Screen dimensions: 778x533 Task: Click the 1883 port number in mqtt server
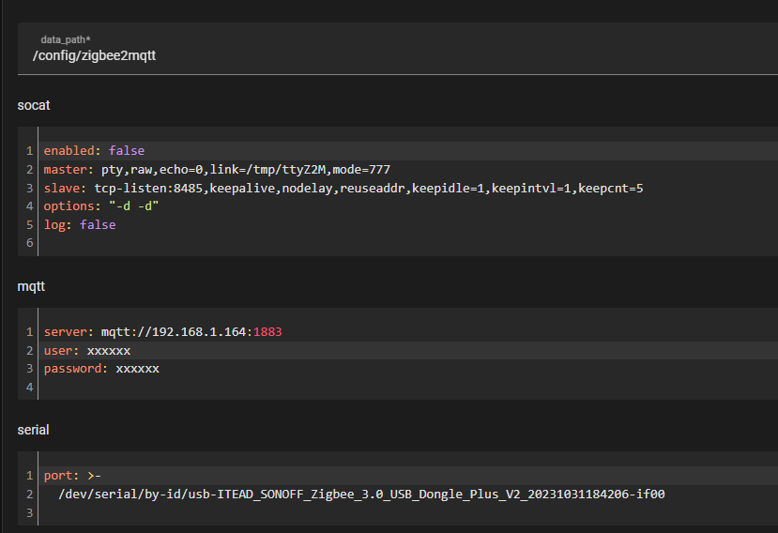[267, 332]
